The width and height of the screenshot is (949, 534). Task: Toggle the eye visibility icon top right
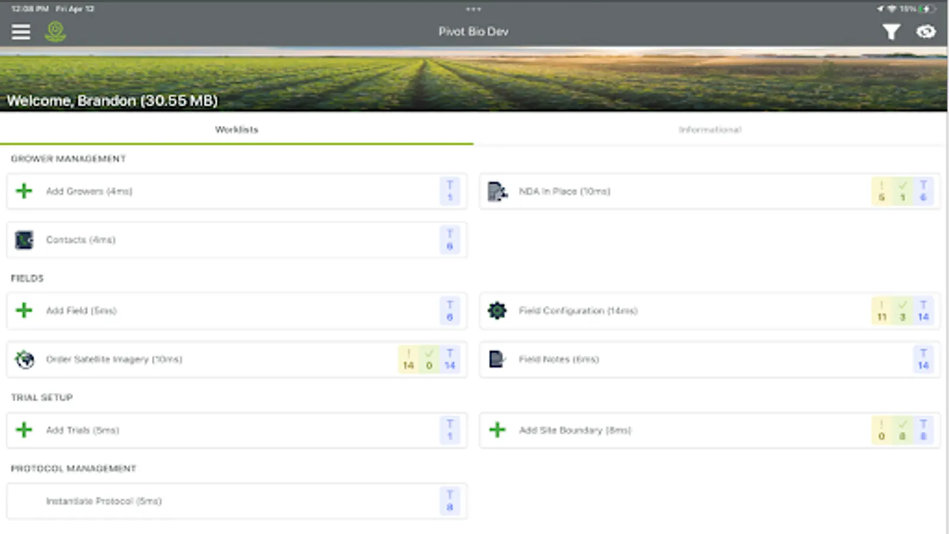point(927,31)
